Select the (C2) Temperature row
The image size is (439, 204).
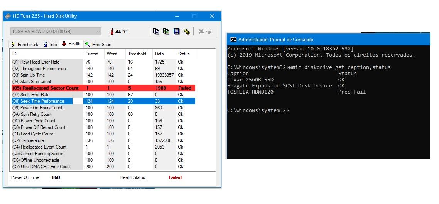[x=103, y=140]
